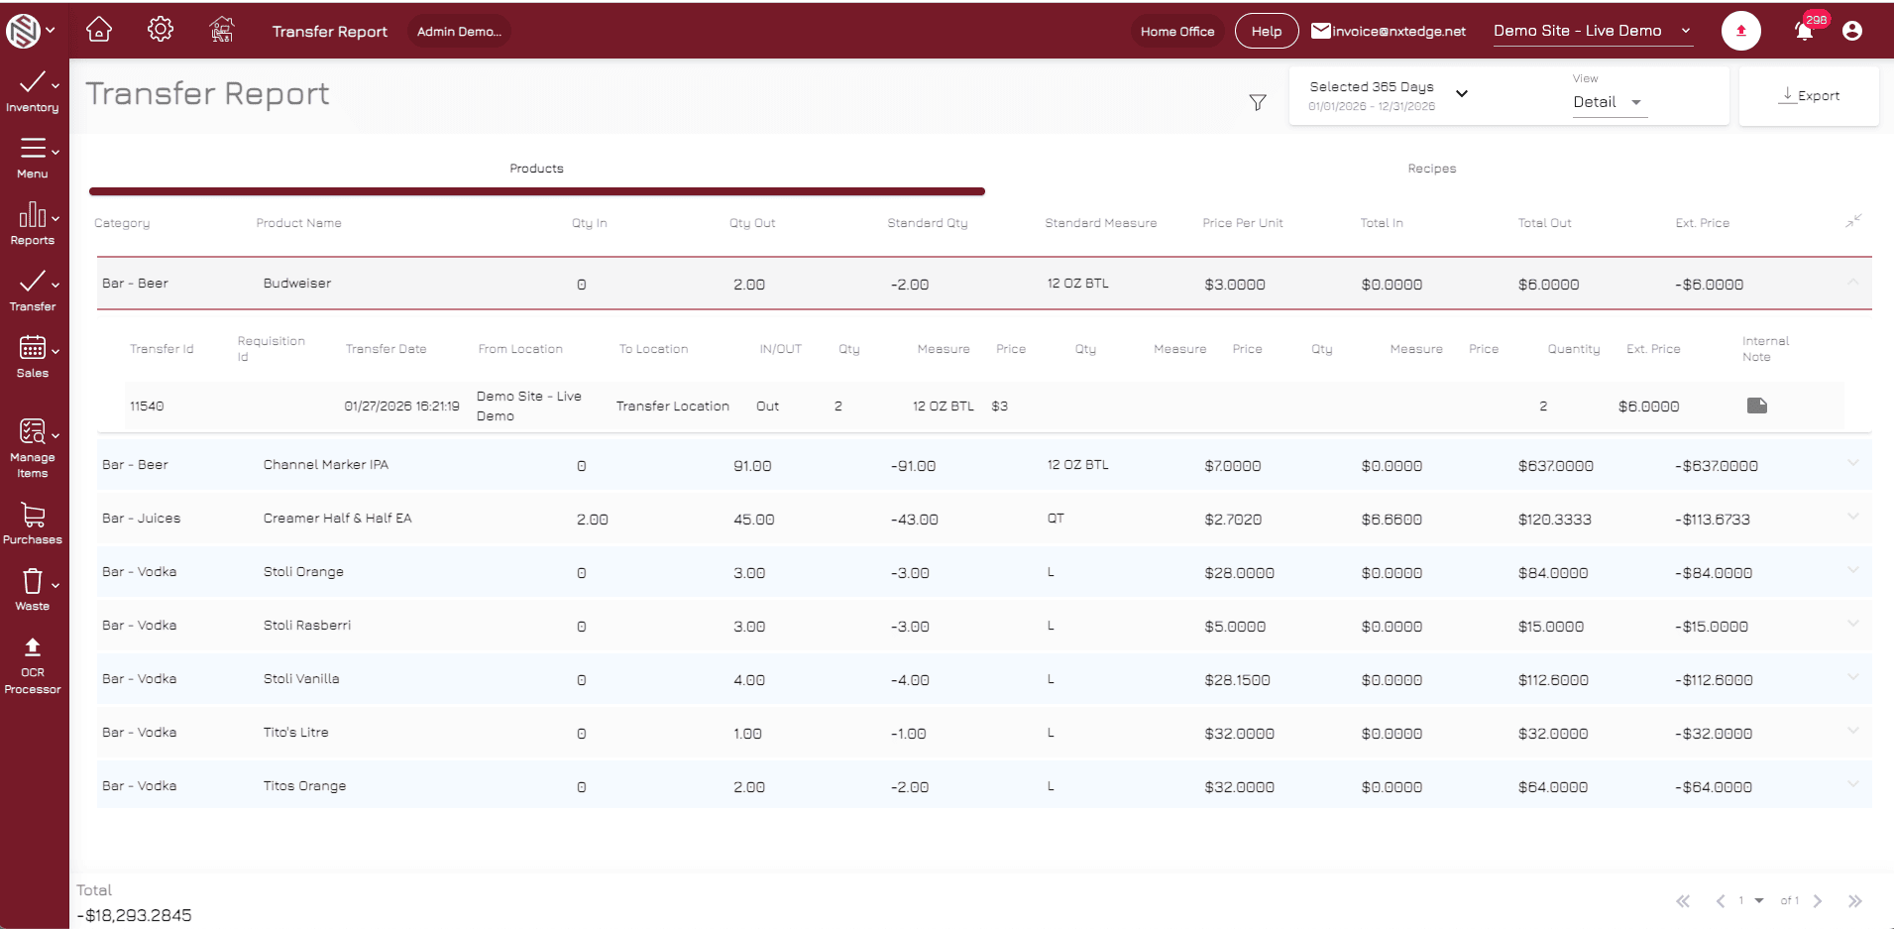Click Transfer Report breadcrumb in top bar
Viewport: 1894px width, 929px height.
(x=330, y=31)
